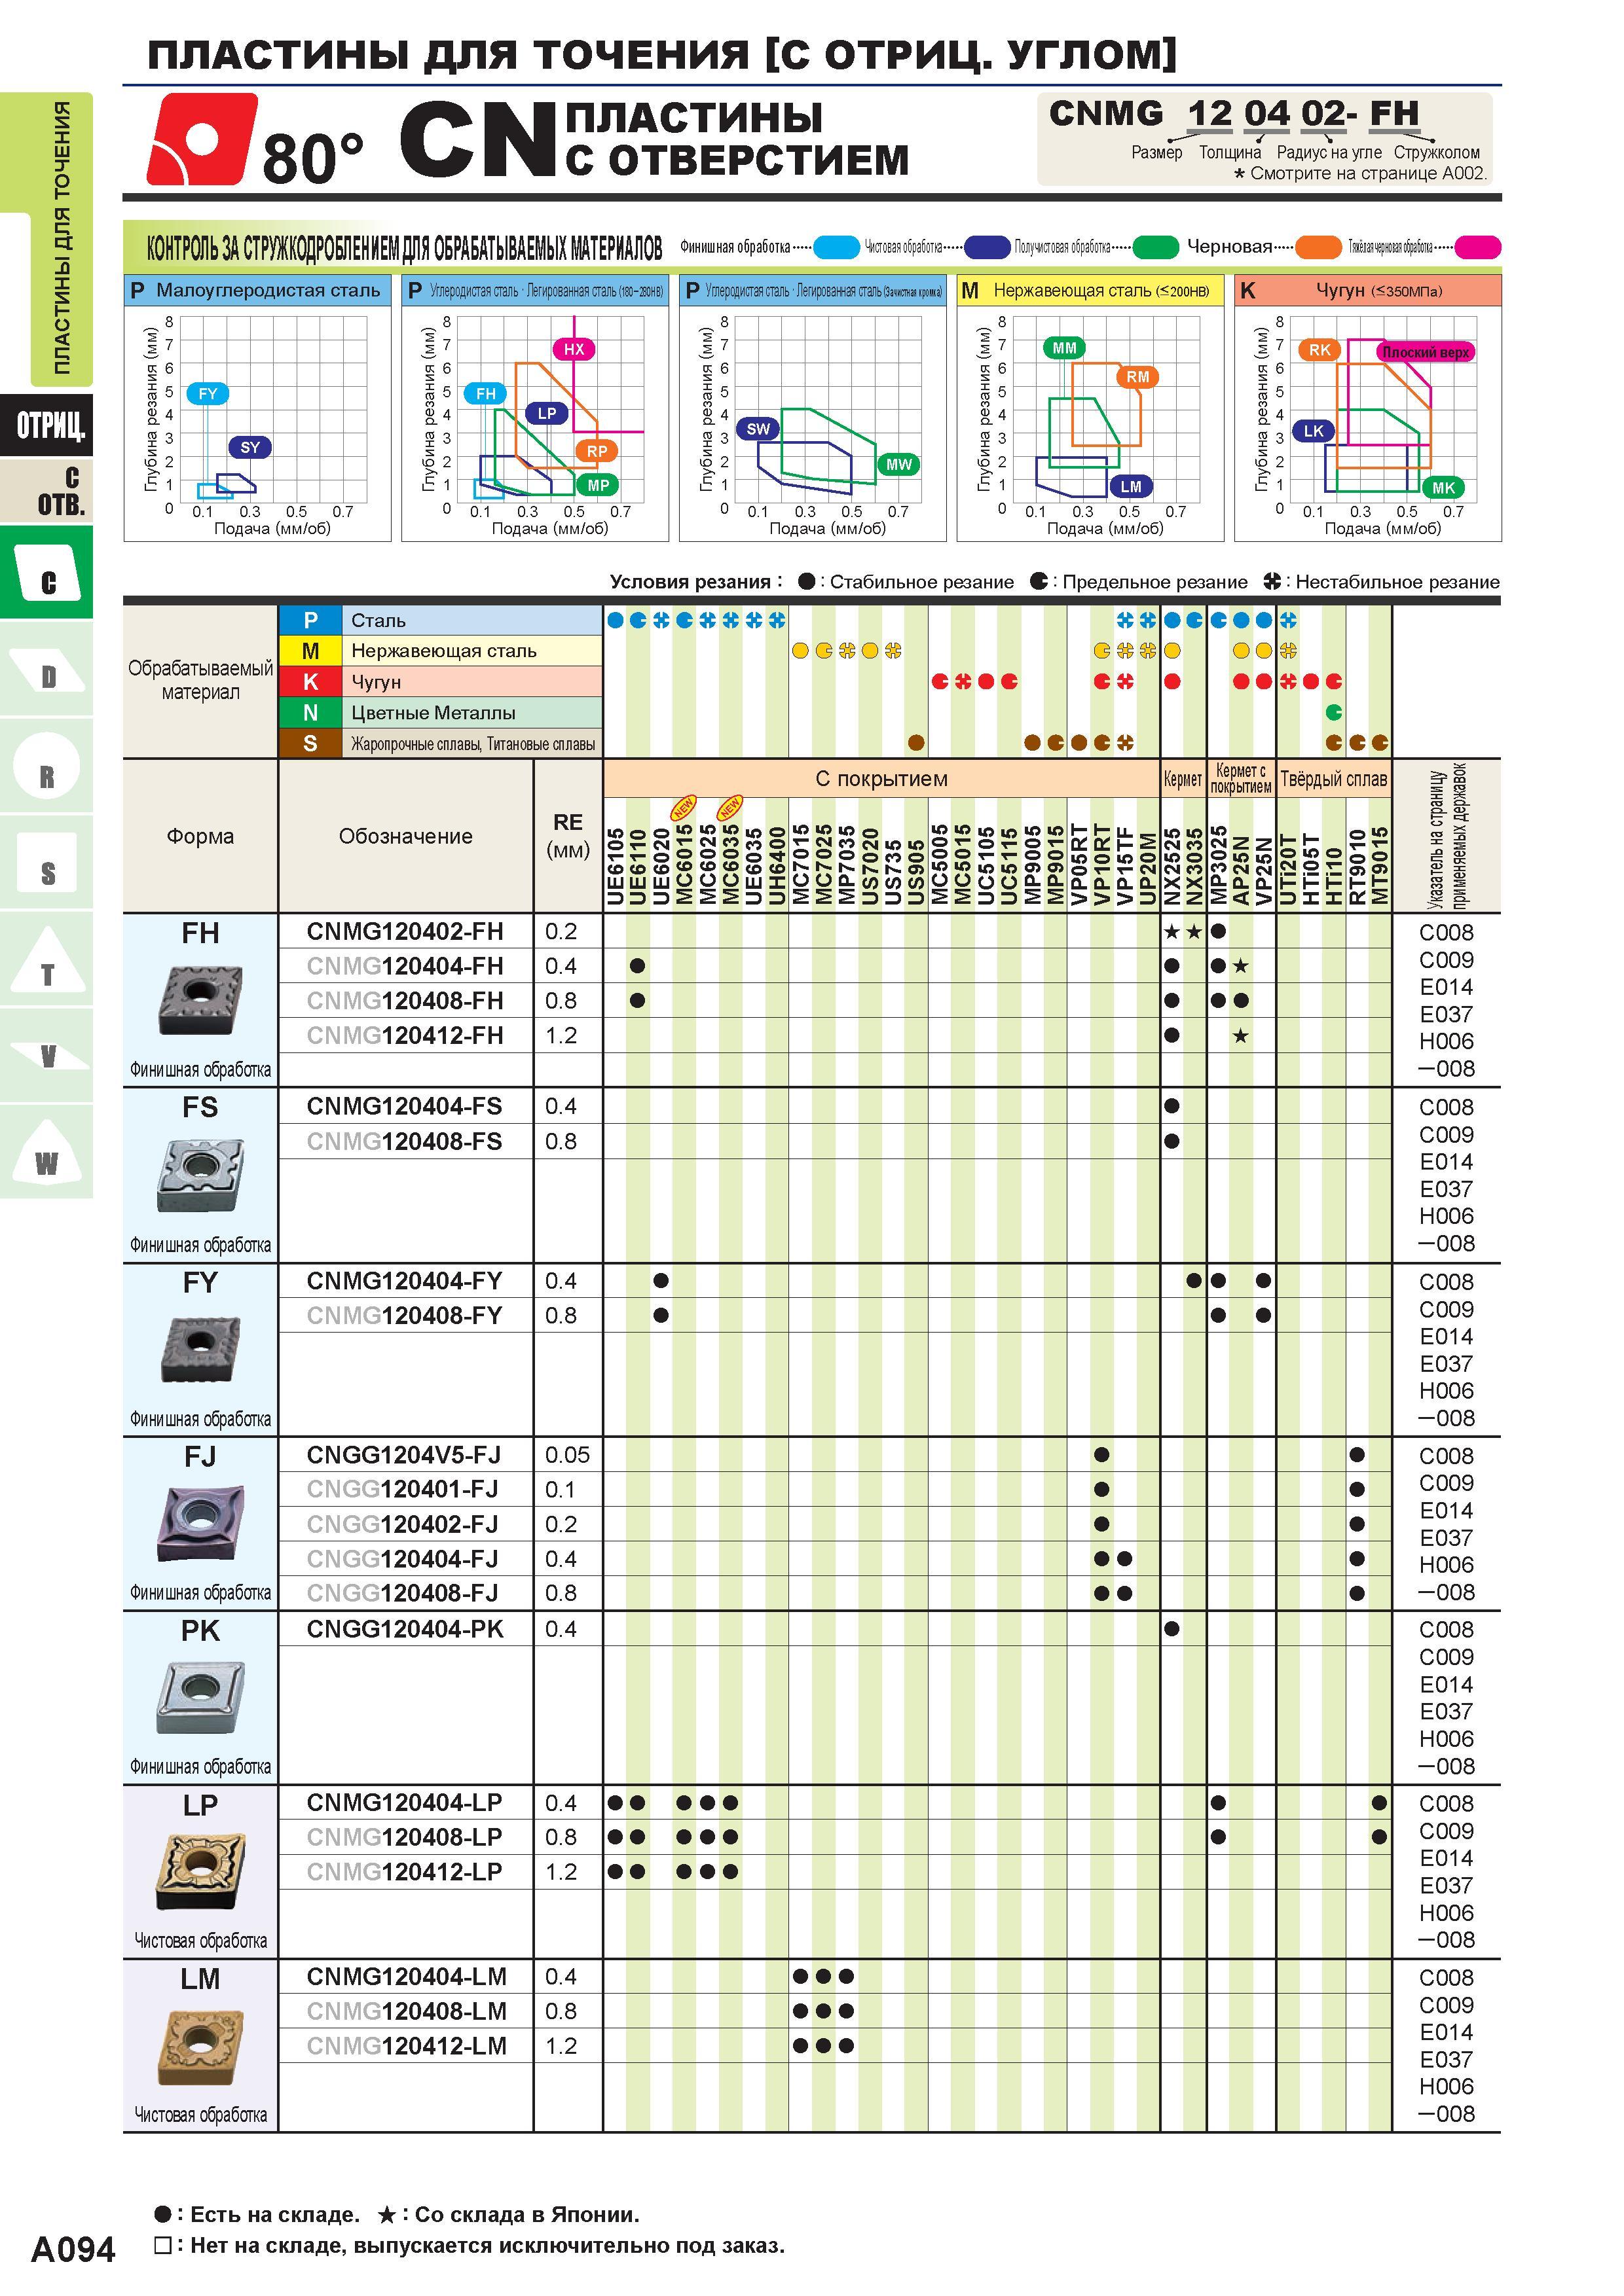The image size is (1624, 2296).
Task: Click the Твёрдый сплав carbide group header
Action: point(1334,779)
